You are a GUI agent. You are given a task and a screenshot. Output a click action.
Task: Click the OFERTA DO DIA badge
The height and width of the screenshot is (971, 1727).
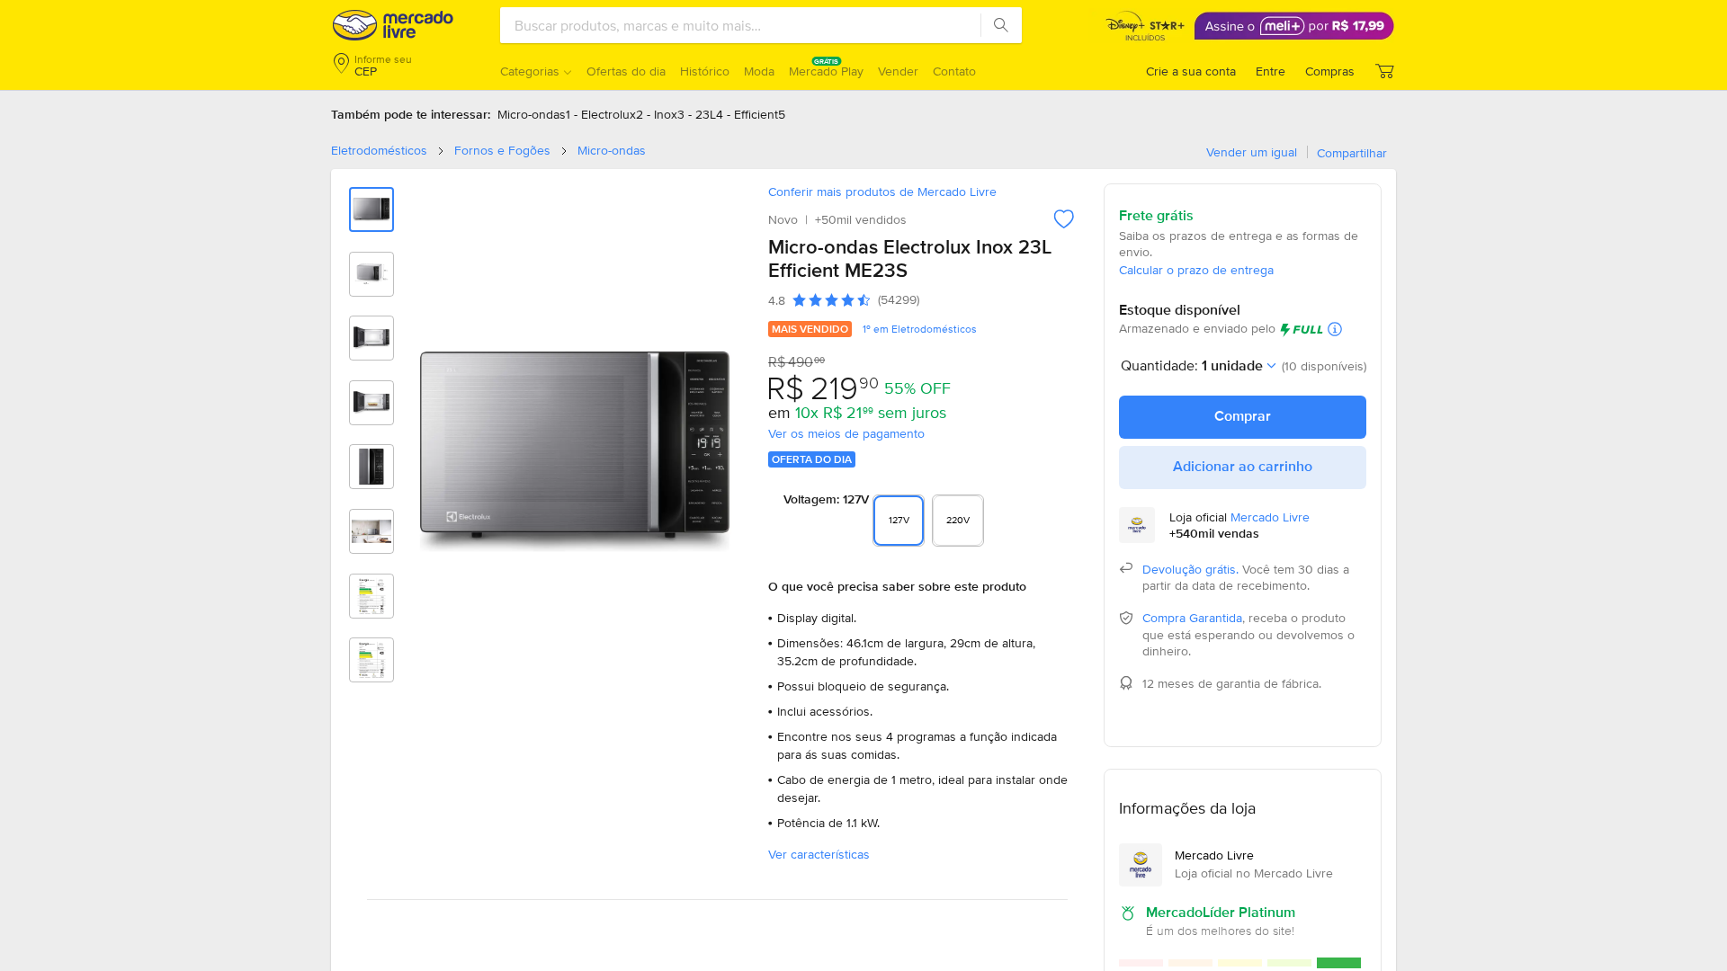tap(811, 459)
